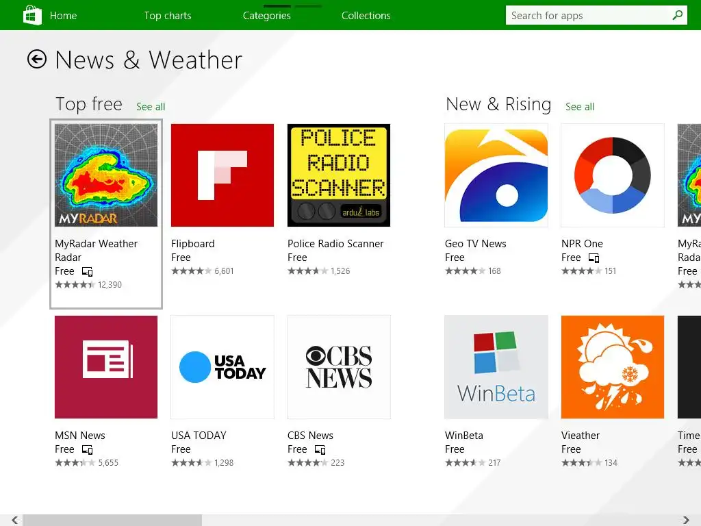Click the search magnifier icon
701x526 pixels.
point(678,15)
